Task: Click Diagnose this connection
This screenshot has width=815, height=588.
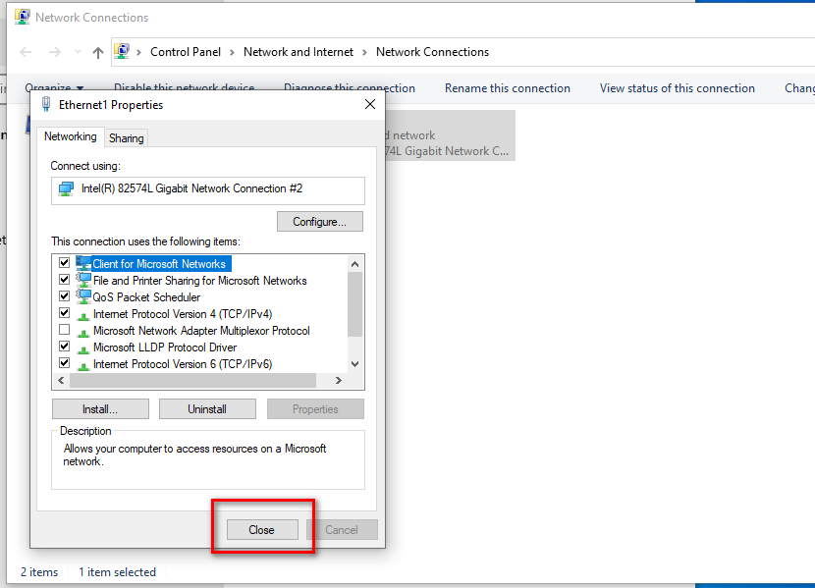Action: coord(350,87)
